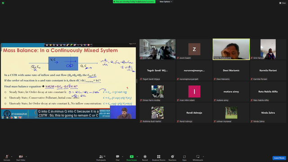Click the green Share Screen button
The width and height of the screenshot is (288, 162).
click(x=131, y=157)
